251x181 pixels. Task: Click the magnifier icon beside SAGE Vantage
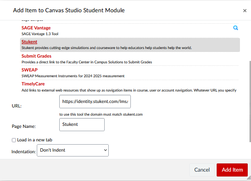coord(235,28)
